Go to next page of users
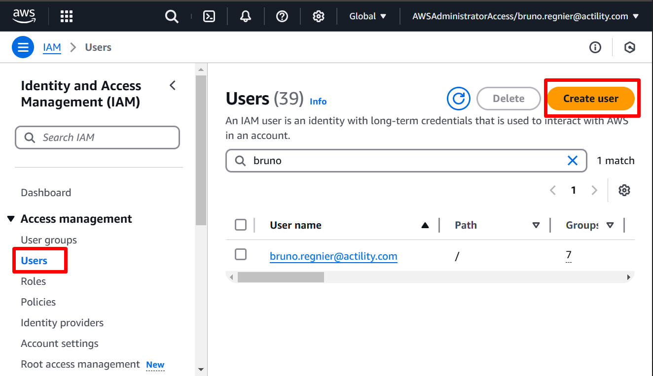Viewport: 653px width, 376px height. click(594, 190)
